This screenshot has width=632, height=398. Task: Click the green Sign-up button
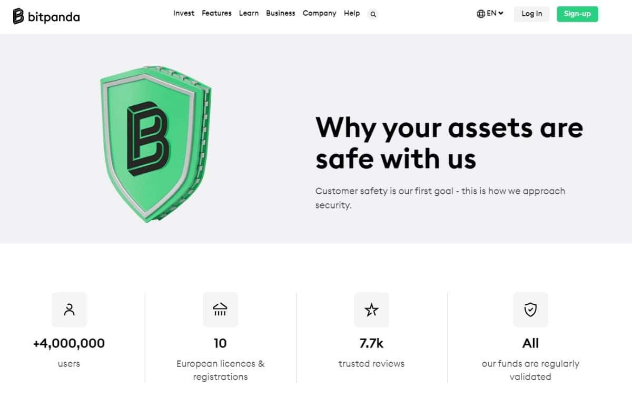[x=577, y=14]
